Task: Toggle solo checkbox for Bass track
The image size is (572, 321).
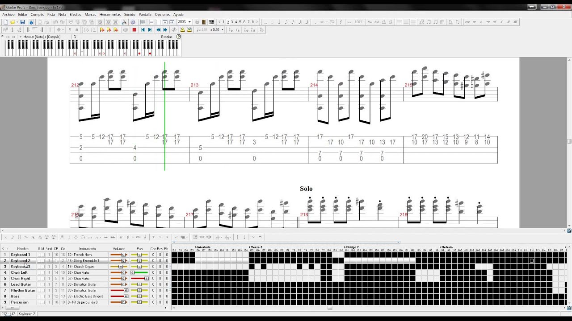Action: coord(39,296)
